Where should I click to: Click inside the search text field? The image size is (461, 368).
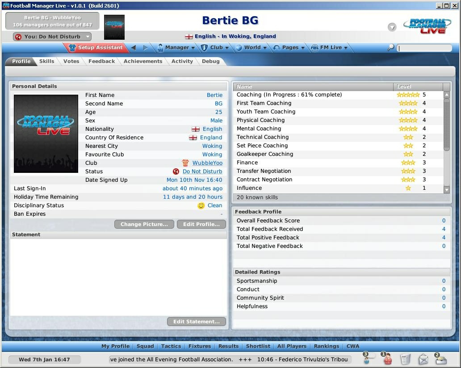pyautogui.click(x=424, y=47)
